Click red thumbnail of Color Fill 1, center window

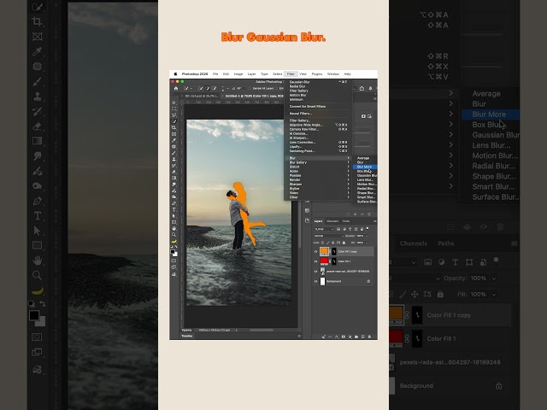(x=325, y=261)
